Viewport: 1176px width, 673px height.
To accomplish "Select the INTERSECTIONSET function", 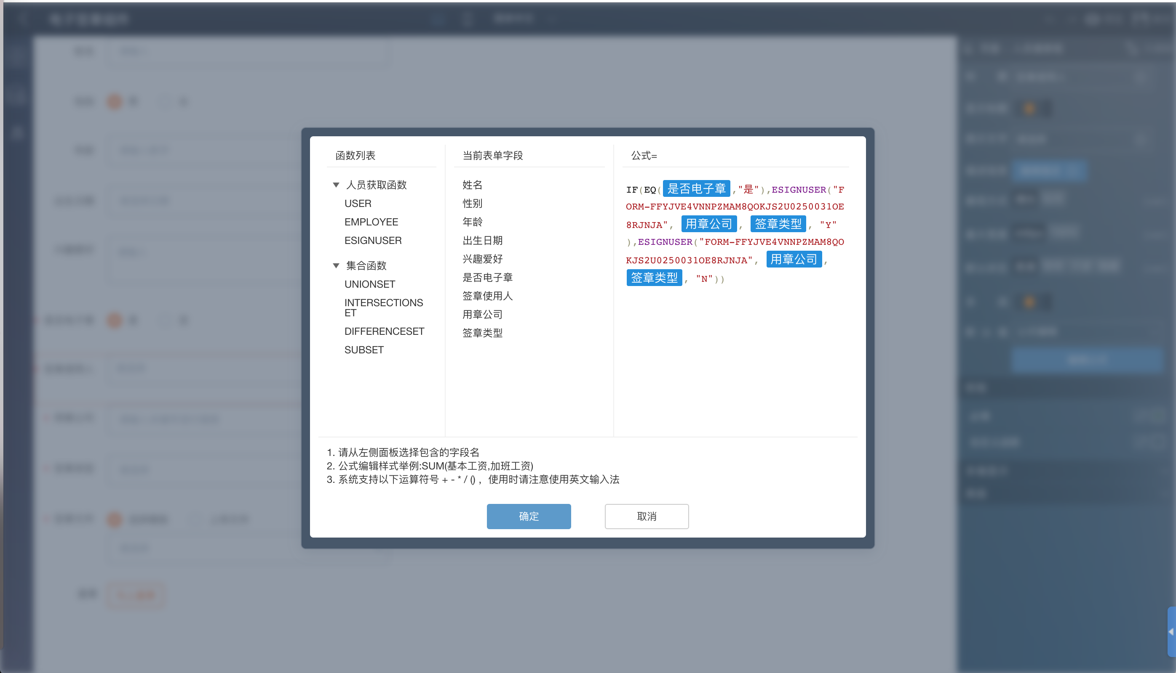I will (x=383, y=307).
